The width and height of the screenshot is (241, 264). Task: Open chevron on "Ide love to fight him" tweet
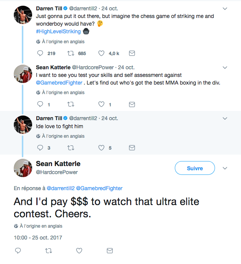(225, 118)
